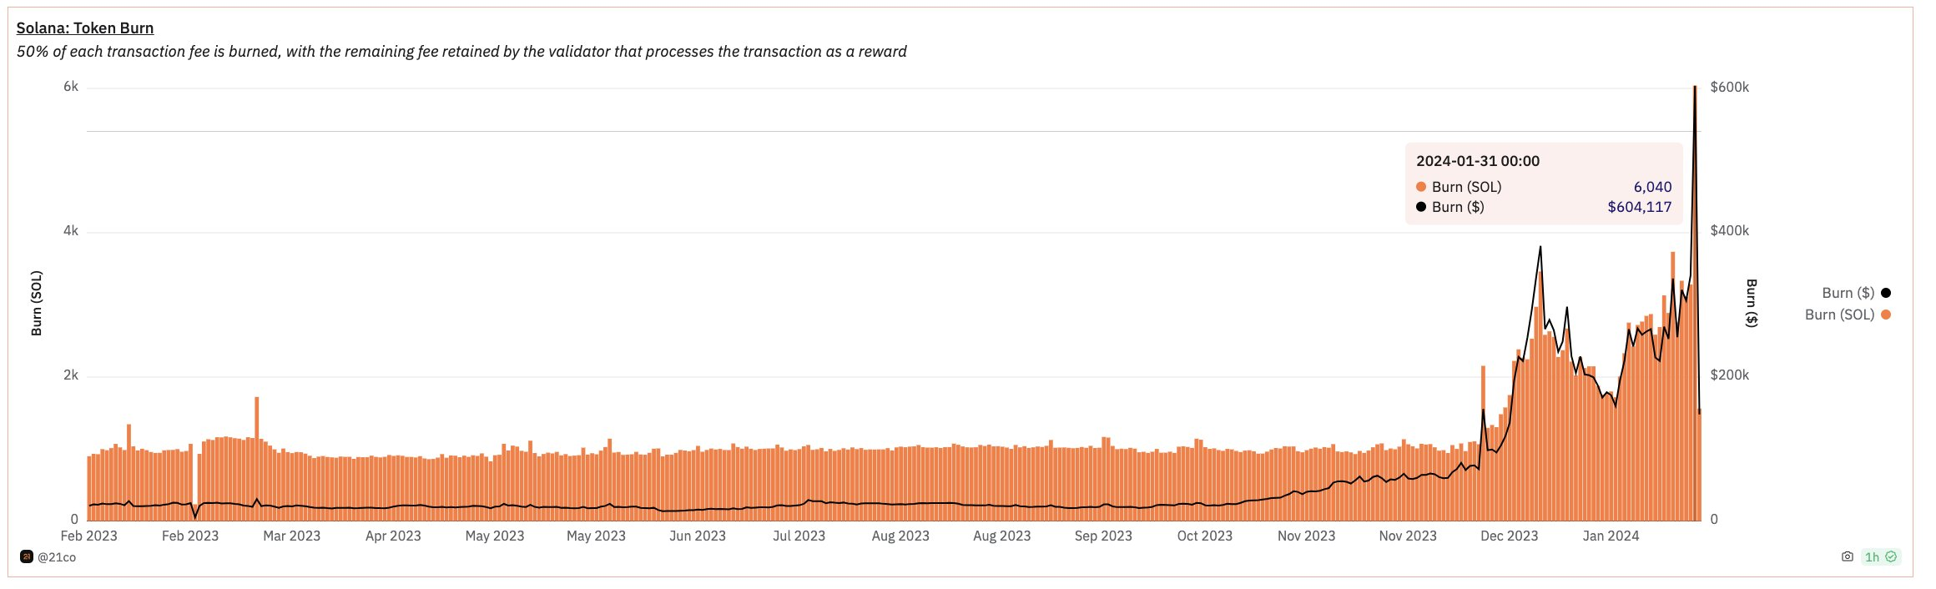Screen dimensions: 1936x589
Task: Click the camera screenshot icon
Action: point(1847,557)
